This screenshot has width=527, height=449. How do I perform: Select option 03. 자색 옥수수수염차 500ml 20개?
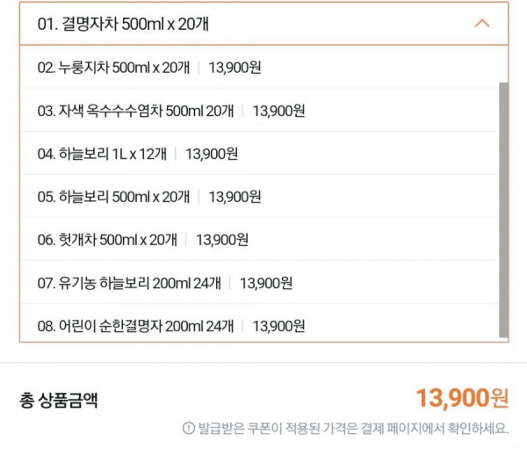(x=259, y=111)
